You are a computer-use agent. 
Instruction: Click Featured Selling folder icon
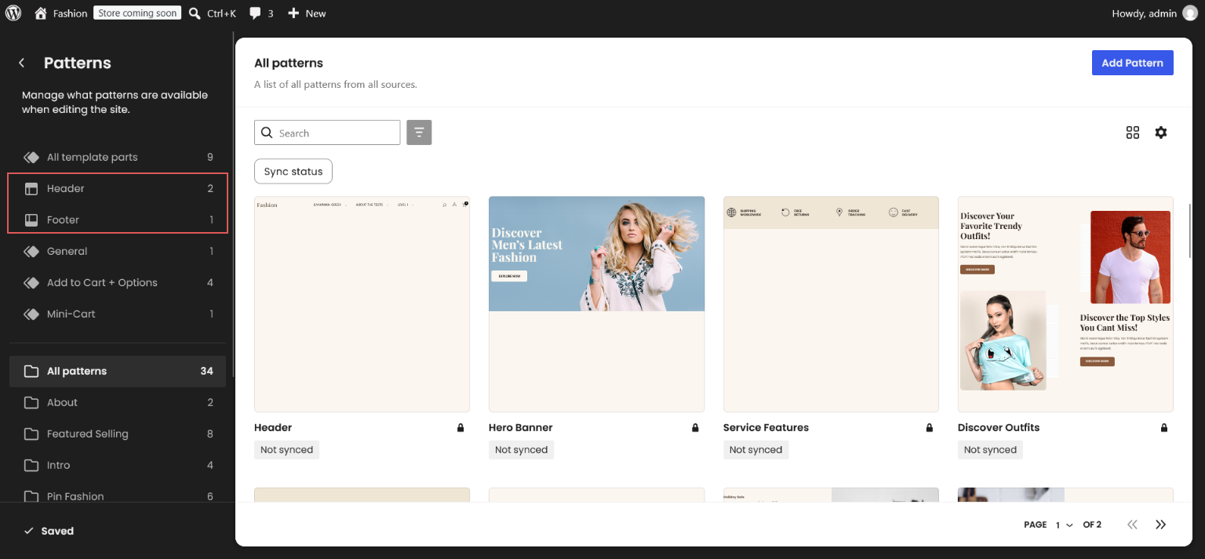point(31,434)
